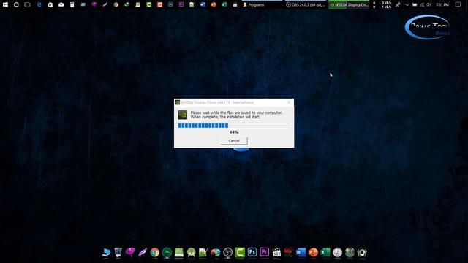Launch Google Chrome from the dock
Viewport: 468px width, 263px height.
tap(154, 252)
